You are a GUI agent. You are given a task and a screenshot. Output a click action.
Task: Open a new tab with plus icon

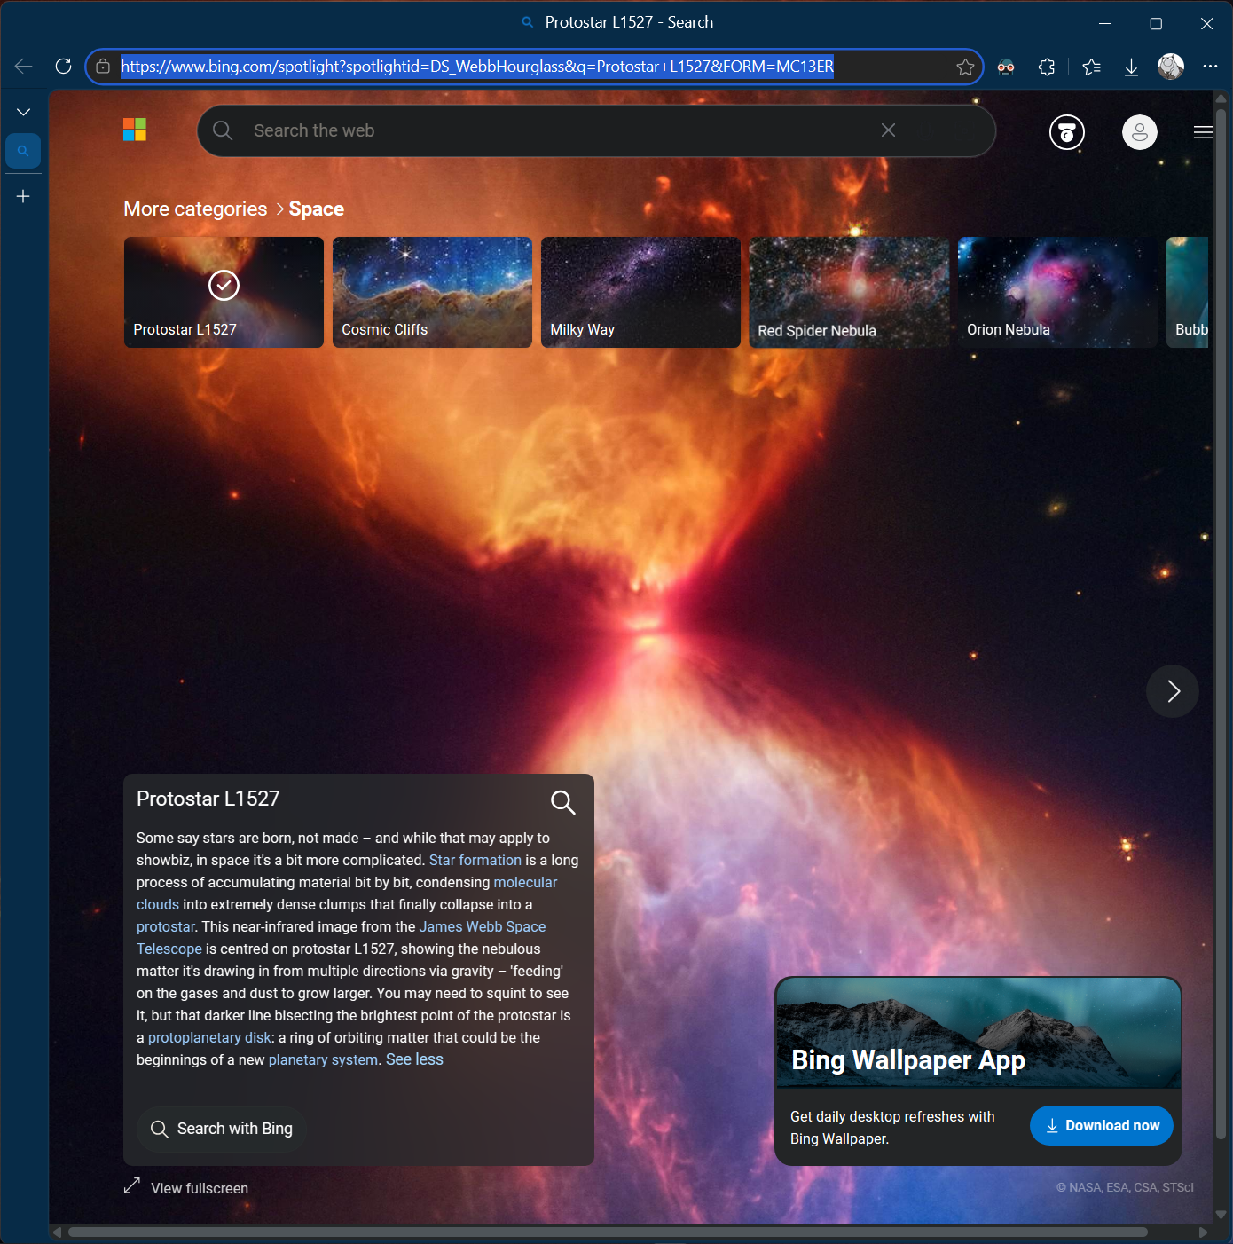tap(24, 196)
